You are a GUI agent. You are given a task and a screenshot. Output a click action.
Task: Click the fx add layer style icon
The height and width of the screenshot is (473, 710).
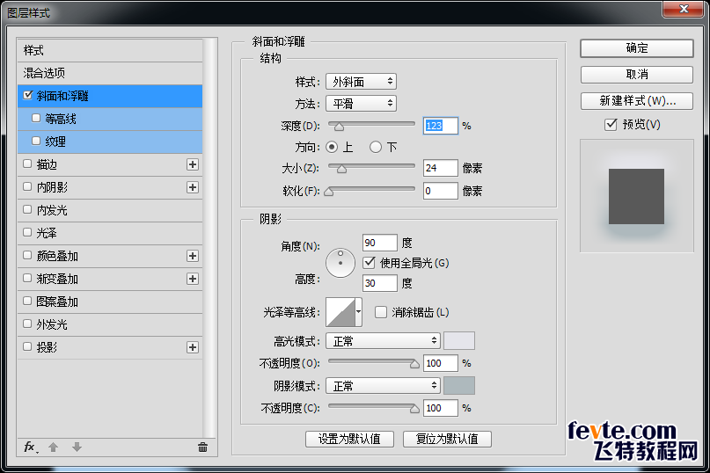(31, 448)
